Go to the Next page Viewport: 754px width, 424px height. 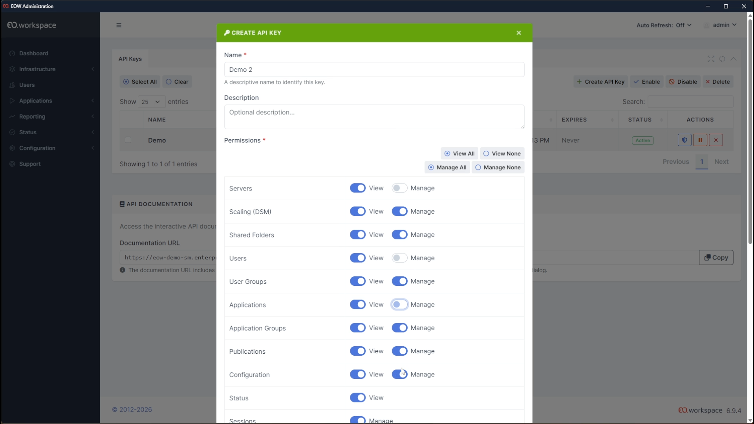tap(721, 162)
